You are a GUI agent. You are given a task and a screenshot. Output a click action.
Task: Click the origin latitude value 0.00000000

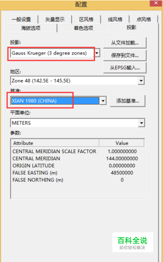[122, 166]
